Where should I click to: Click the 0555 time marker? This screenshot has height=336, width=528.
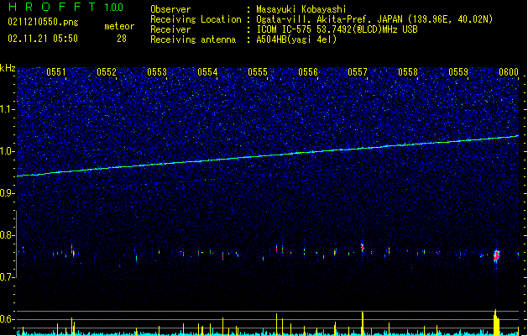pyautogui.click(x=258, y=71)
